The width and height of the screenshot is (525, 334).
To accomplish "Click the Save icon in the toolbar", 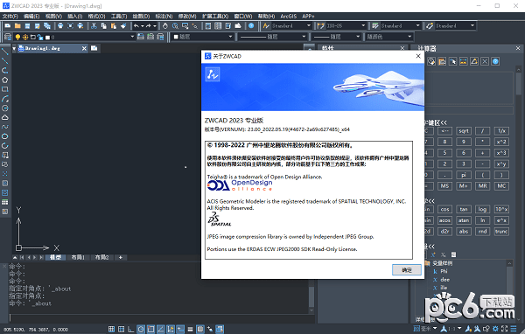I will pyautogui.click(x=27, y=25).
